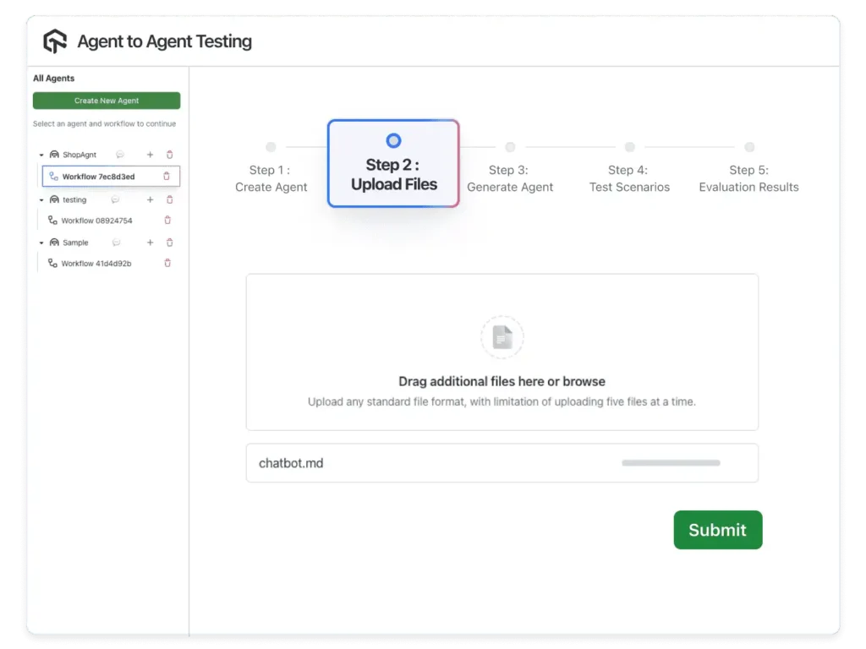The image size is (866, 649).
Task: Open the chat icon beside Sample agent
Action: [116, 243]
